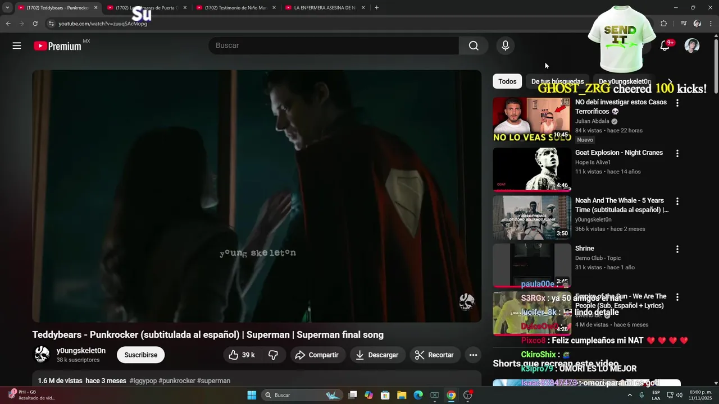The height and width of the screenshot is (404, 719).
Task: Open Google Chrome from taskbar
Action: (450, 395)
